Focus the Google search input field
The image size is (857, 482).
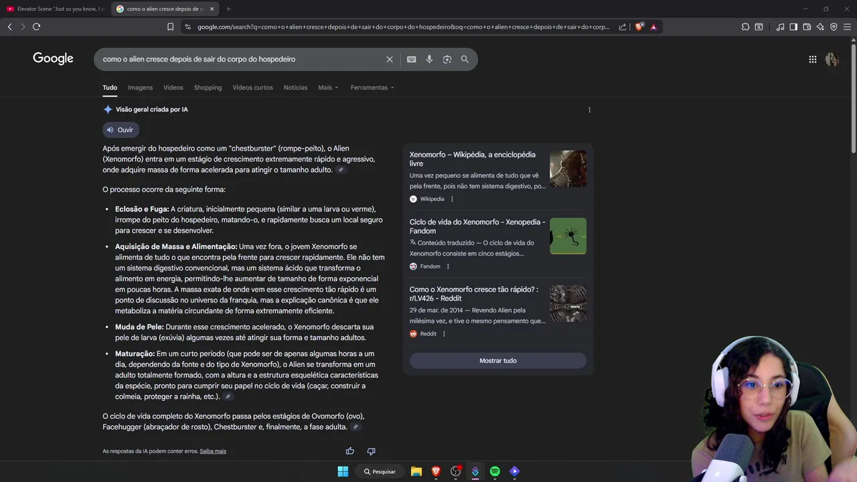(x=241, y=59)
